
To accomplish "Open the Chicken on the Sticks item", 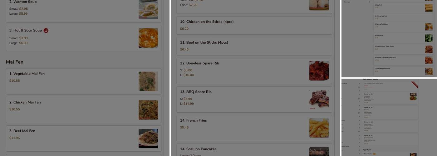I will click(254, 25).
